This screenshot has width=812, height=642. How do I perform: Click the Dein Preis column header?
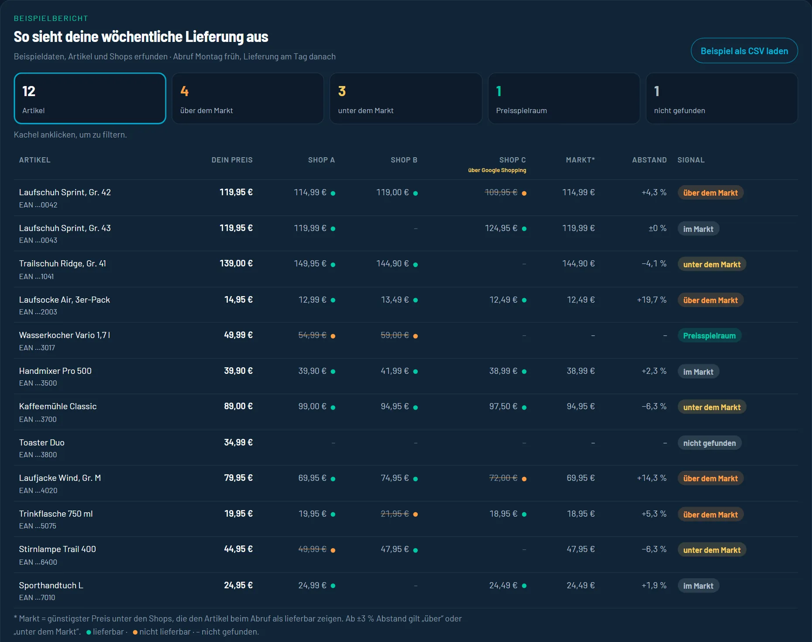pos(232,160)
